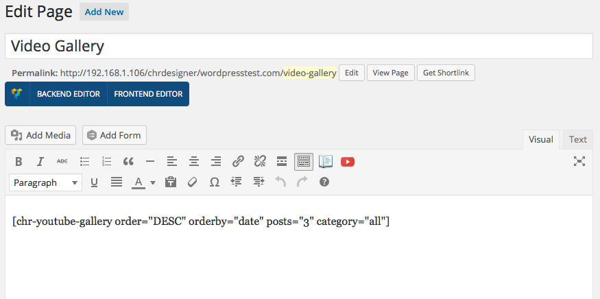The image size is (600, 299).
Task: Open keyboard shortcuts help
Action: (324, 182)
